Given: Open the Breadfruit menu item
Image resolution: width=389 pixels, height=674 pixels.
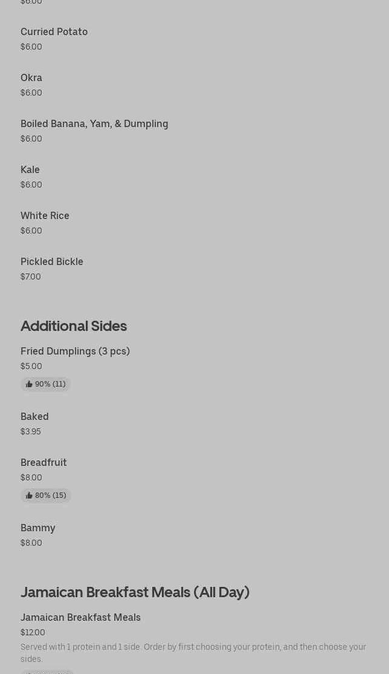Looking at the screenshot, I should pyautogui.click(x=43, y=463).
